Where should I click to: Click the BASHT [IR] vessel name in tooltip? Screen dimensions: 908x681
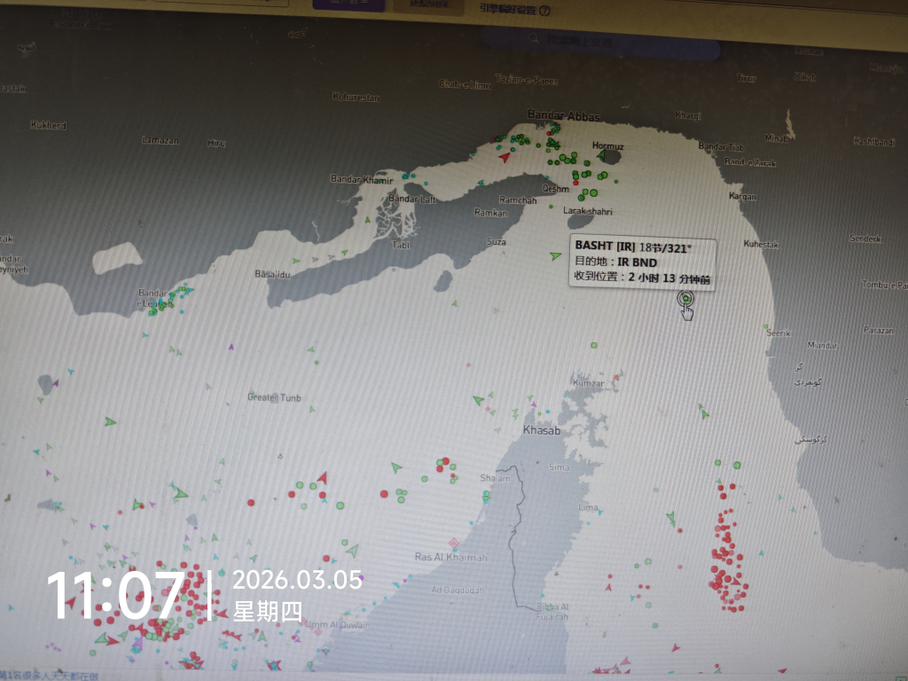(x=605, y=246)
